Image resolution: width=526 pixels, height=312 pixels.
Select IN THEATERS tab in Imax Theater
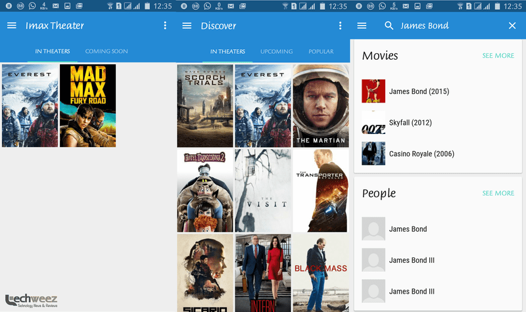click(53, 51)
